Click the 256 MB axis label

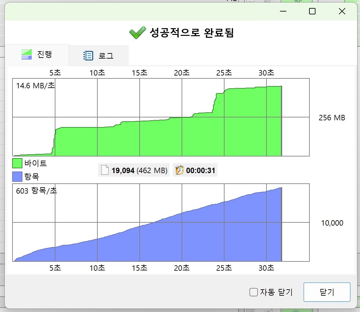pos(332,118)
